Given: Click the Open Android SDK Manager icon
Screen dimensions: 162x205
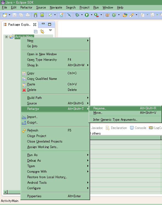Looking at the screenshot, I should pos(36,15).
